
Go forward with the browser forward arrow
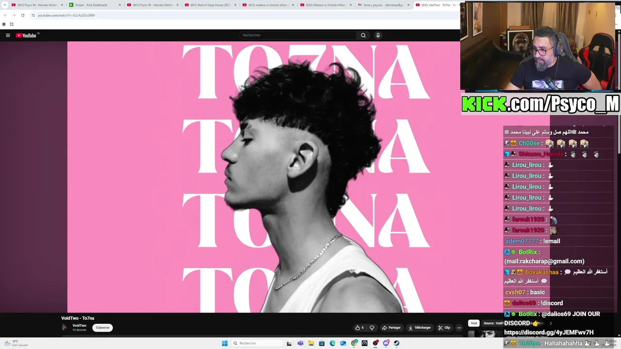pos(14,15)
